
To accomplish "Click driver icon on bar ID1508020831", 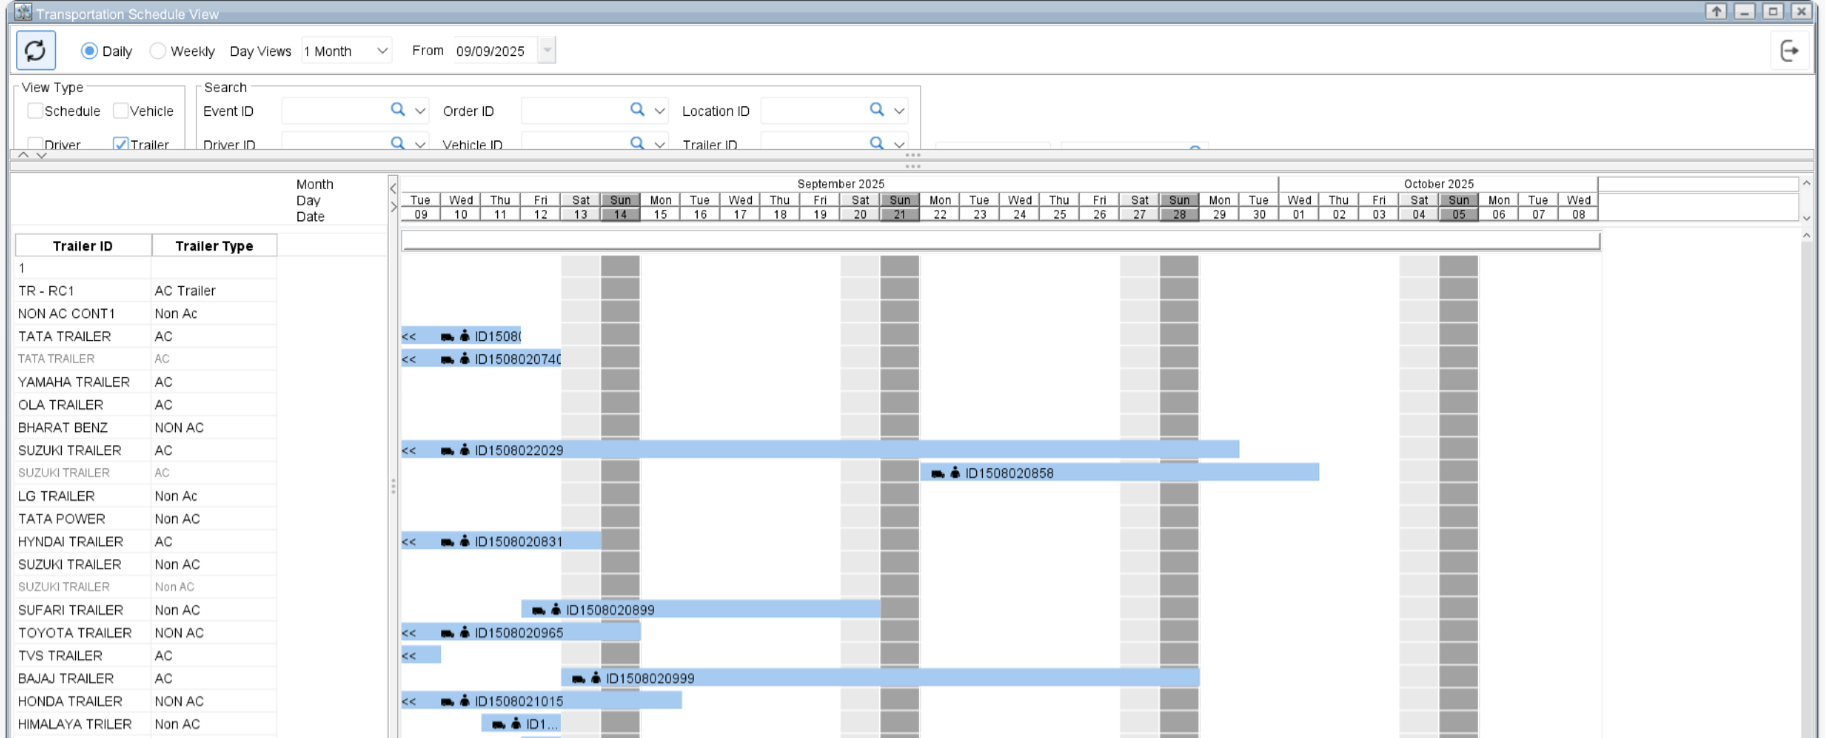I will [x=465, y=540].
